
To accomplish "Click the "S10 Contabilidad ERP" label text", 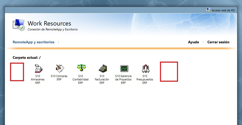I will (x=80, y=79).
